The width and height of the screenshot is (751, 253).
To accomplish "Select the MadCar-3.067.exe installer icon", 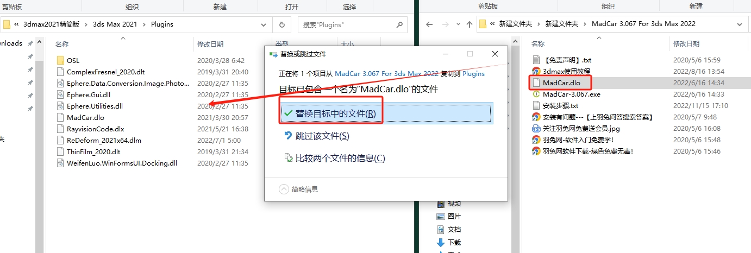I will (536, 94).
